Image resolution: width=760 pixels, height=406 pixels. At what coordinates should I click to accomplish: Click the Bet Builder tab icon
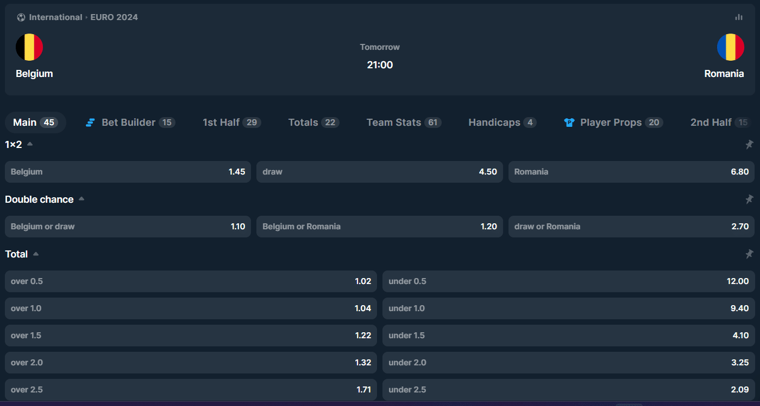91,123
